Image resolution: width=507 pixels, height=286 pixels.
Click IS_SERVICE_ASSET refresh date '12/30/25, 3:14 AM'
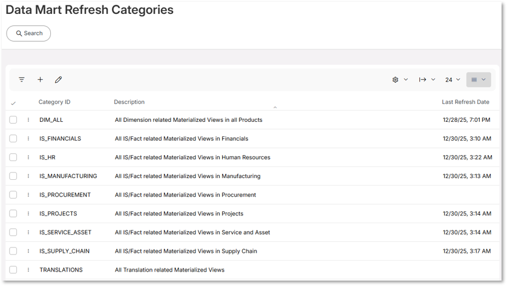pos(467,232)
